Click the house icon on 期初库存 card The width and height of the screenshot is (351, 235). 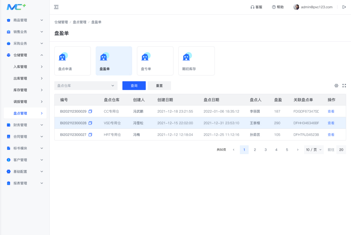pyautogui.click(x=187, y=56)
